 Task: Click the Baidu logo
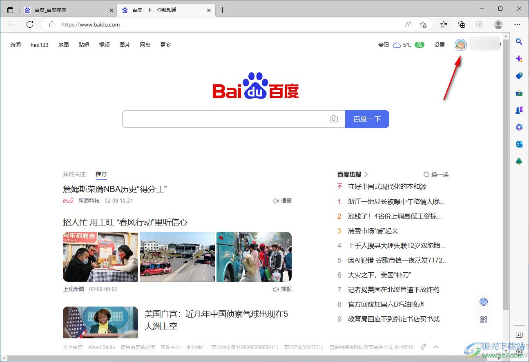[256, 86]
